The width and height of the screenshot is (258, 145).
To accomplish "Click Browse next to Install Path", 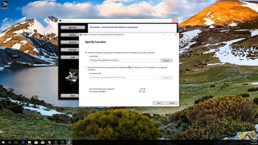I will pos(166,60).
